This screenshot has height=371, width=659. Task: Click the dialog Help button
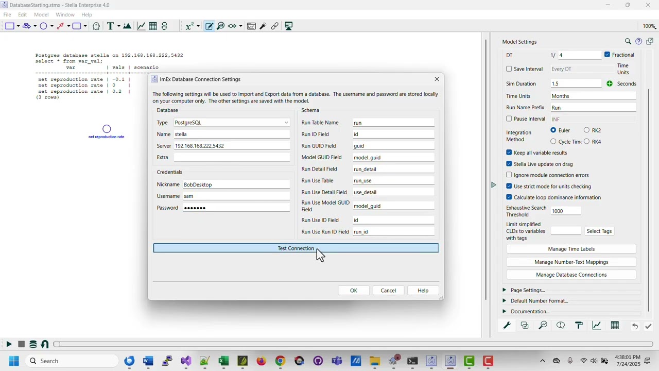coord(423,291)
